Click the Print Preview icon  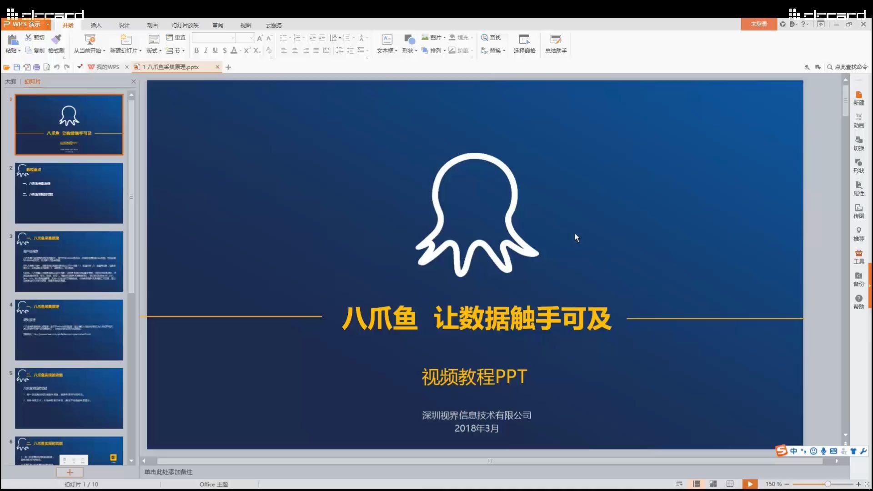click(47, 67)
